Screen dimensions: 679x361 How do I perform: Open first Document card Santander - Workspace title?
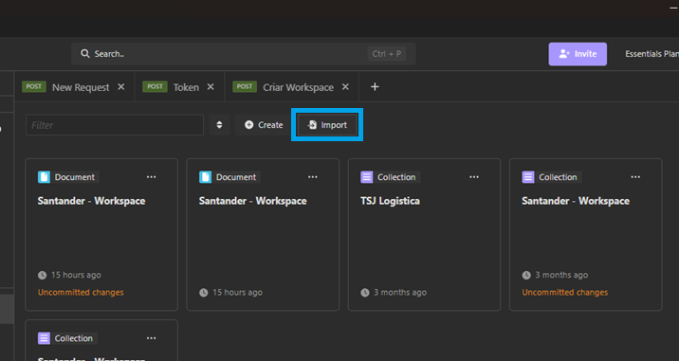91,201
